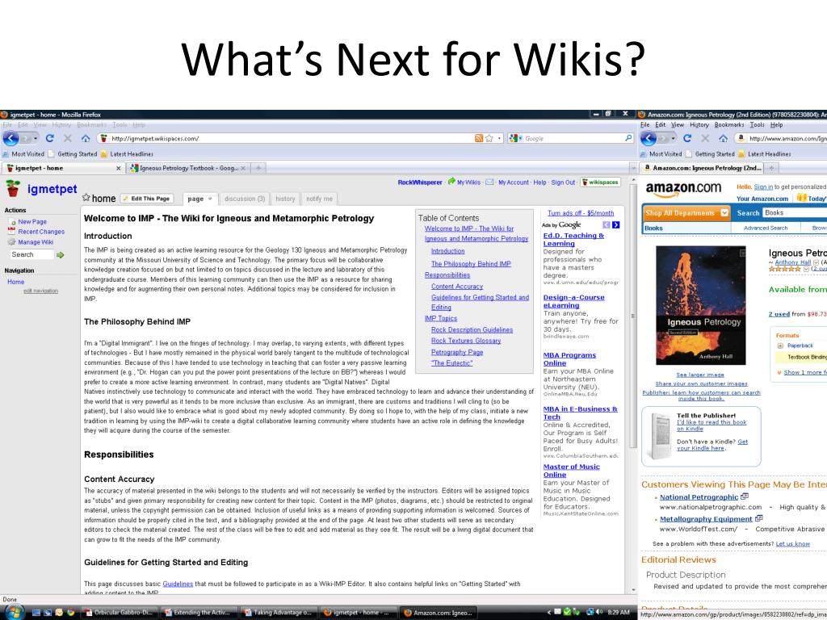Click the mail envelope icon beside My Wikis
827x620 pixels.
pyautogui.click(x=489, y=182)
